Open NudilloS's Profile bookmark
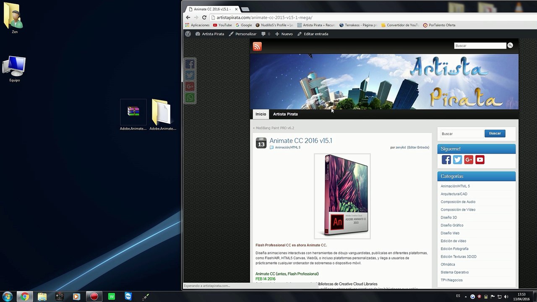Screen dimensions: 537x302 pos(275,25)
